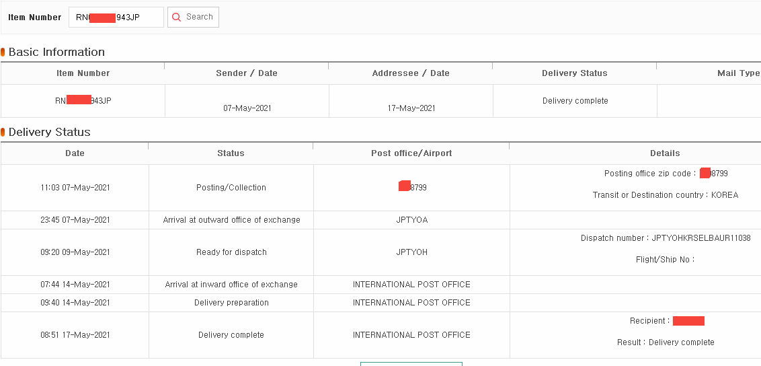
Task: Click the Delivery preparation status cell
Action: coord(231,302)
